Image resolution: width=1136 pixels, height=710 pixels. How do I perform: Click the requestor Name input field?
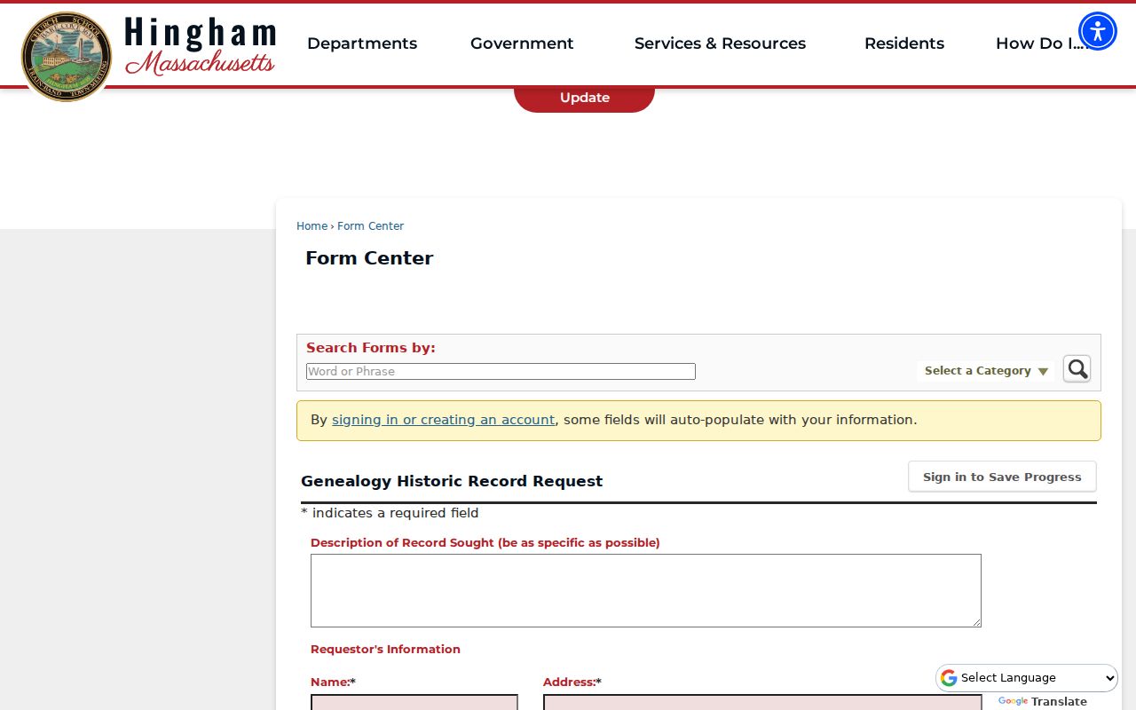point(414,702)
